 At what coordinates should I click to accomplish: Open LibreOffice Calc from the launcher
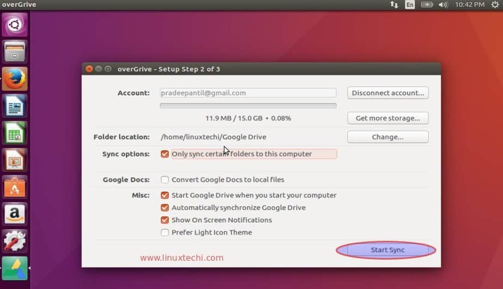[15, 133]
